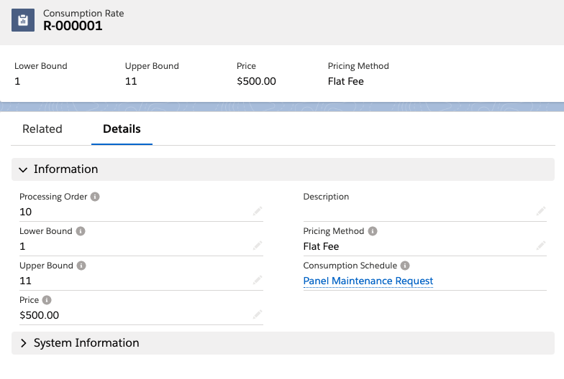This screenshot has height=379, width=564.
Task: Switch to the Related tab
Action: [42, 129]
